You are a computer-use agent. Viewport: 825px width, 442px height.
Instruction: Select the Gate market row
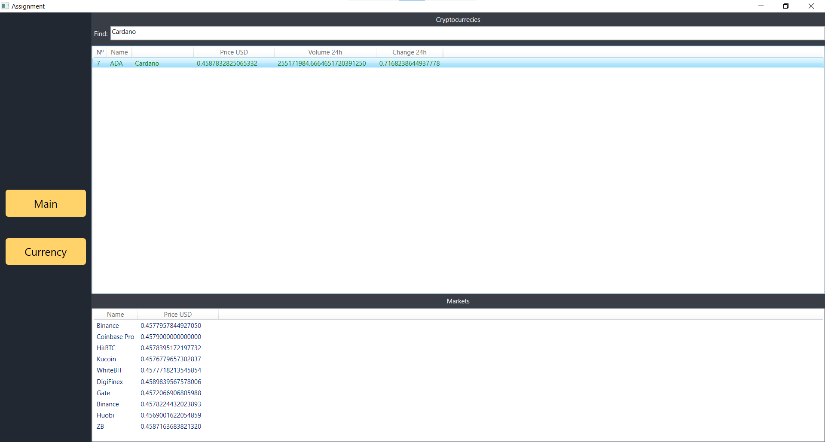(x=458, y=393)
